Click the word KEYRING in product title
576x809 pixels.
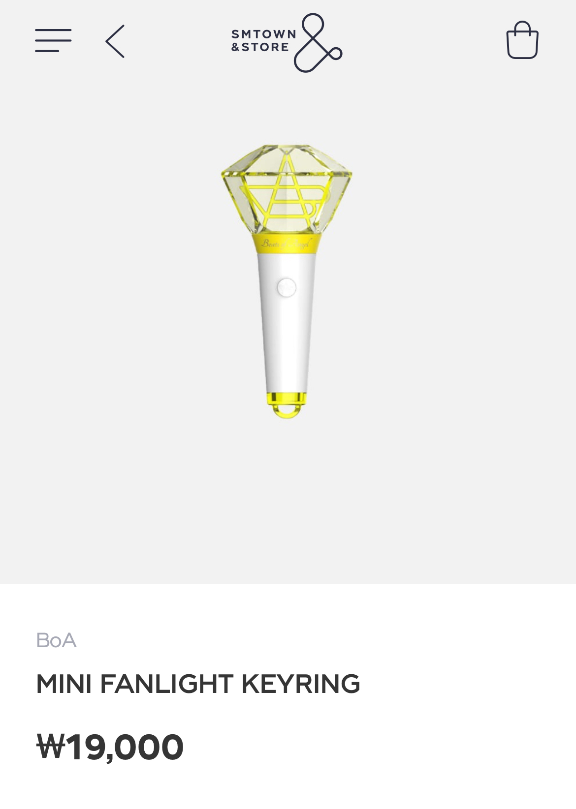click(301, 684)
